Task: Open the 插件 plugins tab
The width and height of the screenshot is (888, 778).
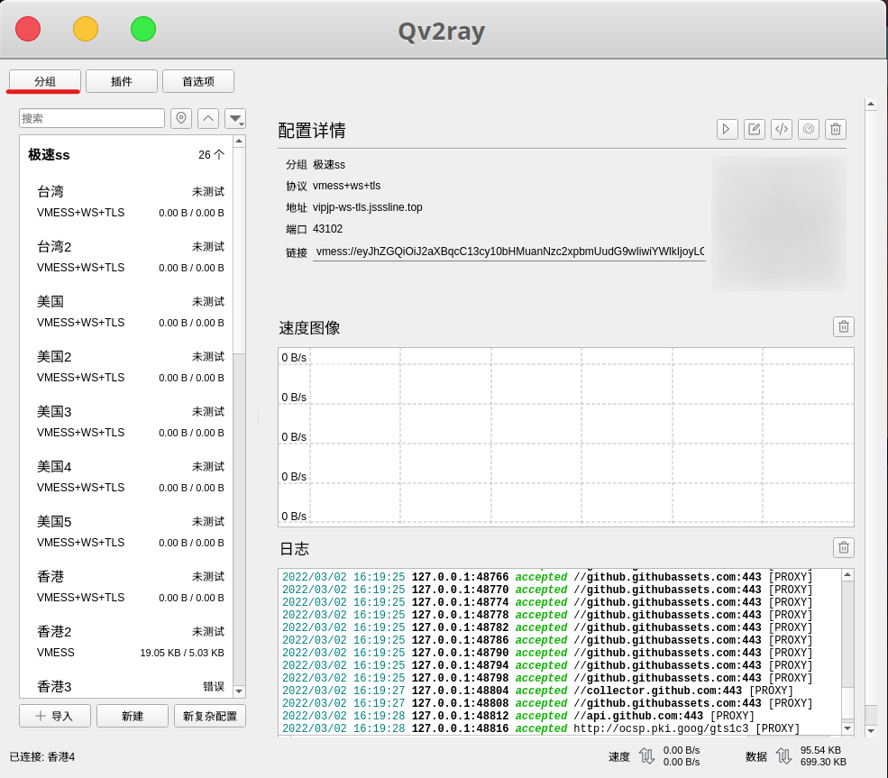Action: pos(121,81)
